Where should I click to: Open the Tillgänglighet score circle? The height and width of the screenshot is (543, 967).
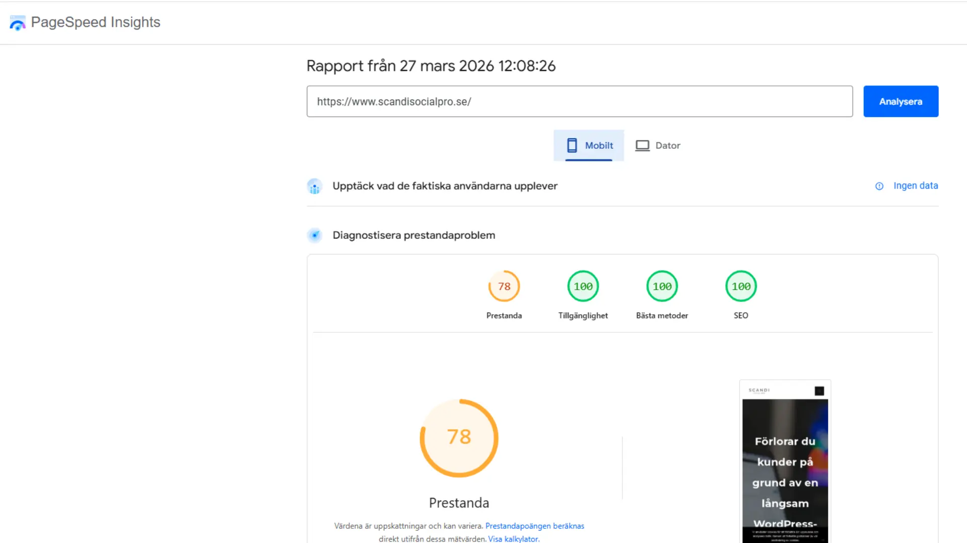(583, 286)
